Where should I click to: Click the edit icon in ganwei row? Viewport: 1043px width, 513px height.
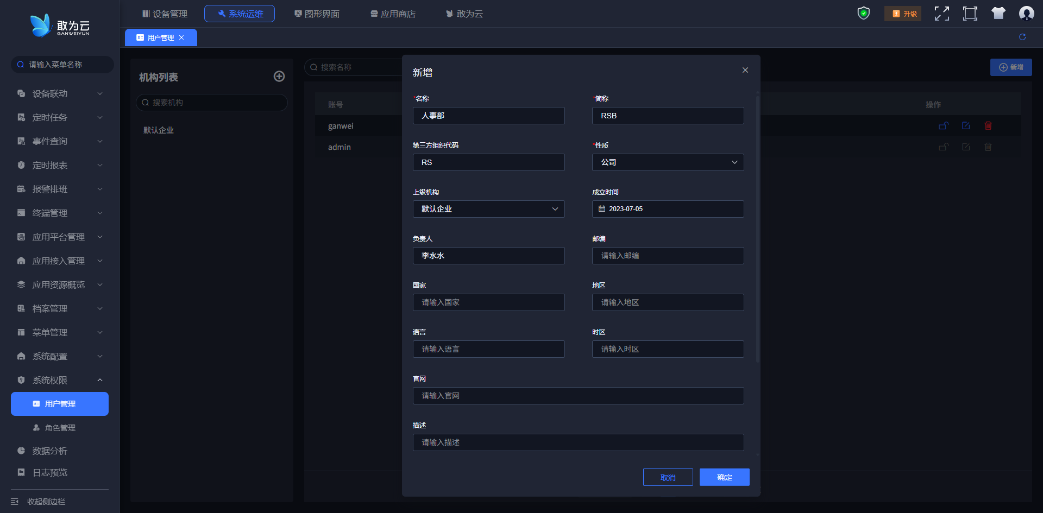pos(966,126)
